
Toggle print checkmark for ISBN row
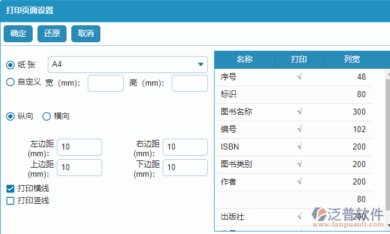[x=299, y=147]
